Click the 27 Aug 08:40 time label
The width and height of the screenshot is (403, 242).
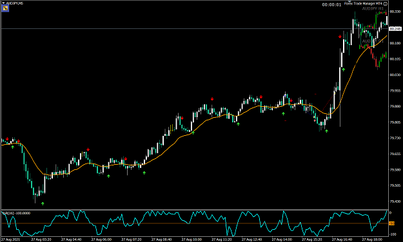[161, 239]
